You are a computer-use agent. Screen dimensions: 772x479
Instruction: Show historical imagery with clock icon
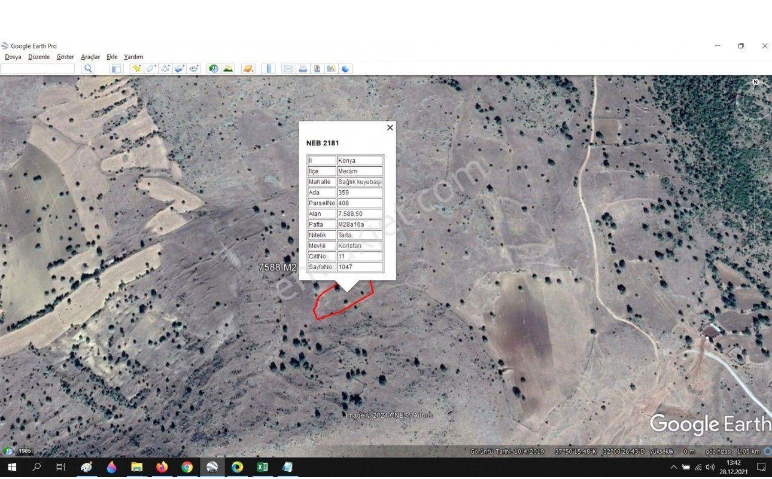pos(214,69)
